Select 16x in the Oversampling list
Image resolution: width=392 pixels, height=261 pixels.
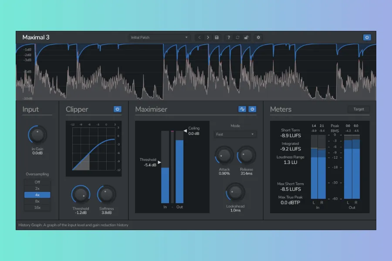tap(37, 208)
